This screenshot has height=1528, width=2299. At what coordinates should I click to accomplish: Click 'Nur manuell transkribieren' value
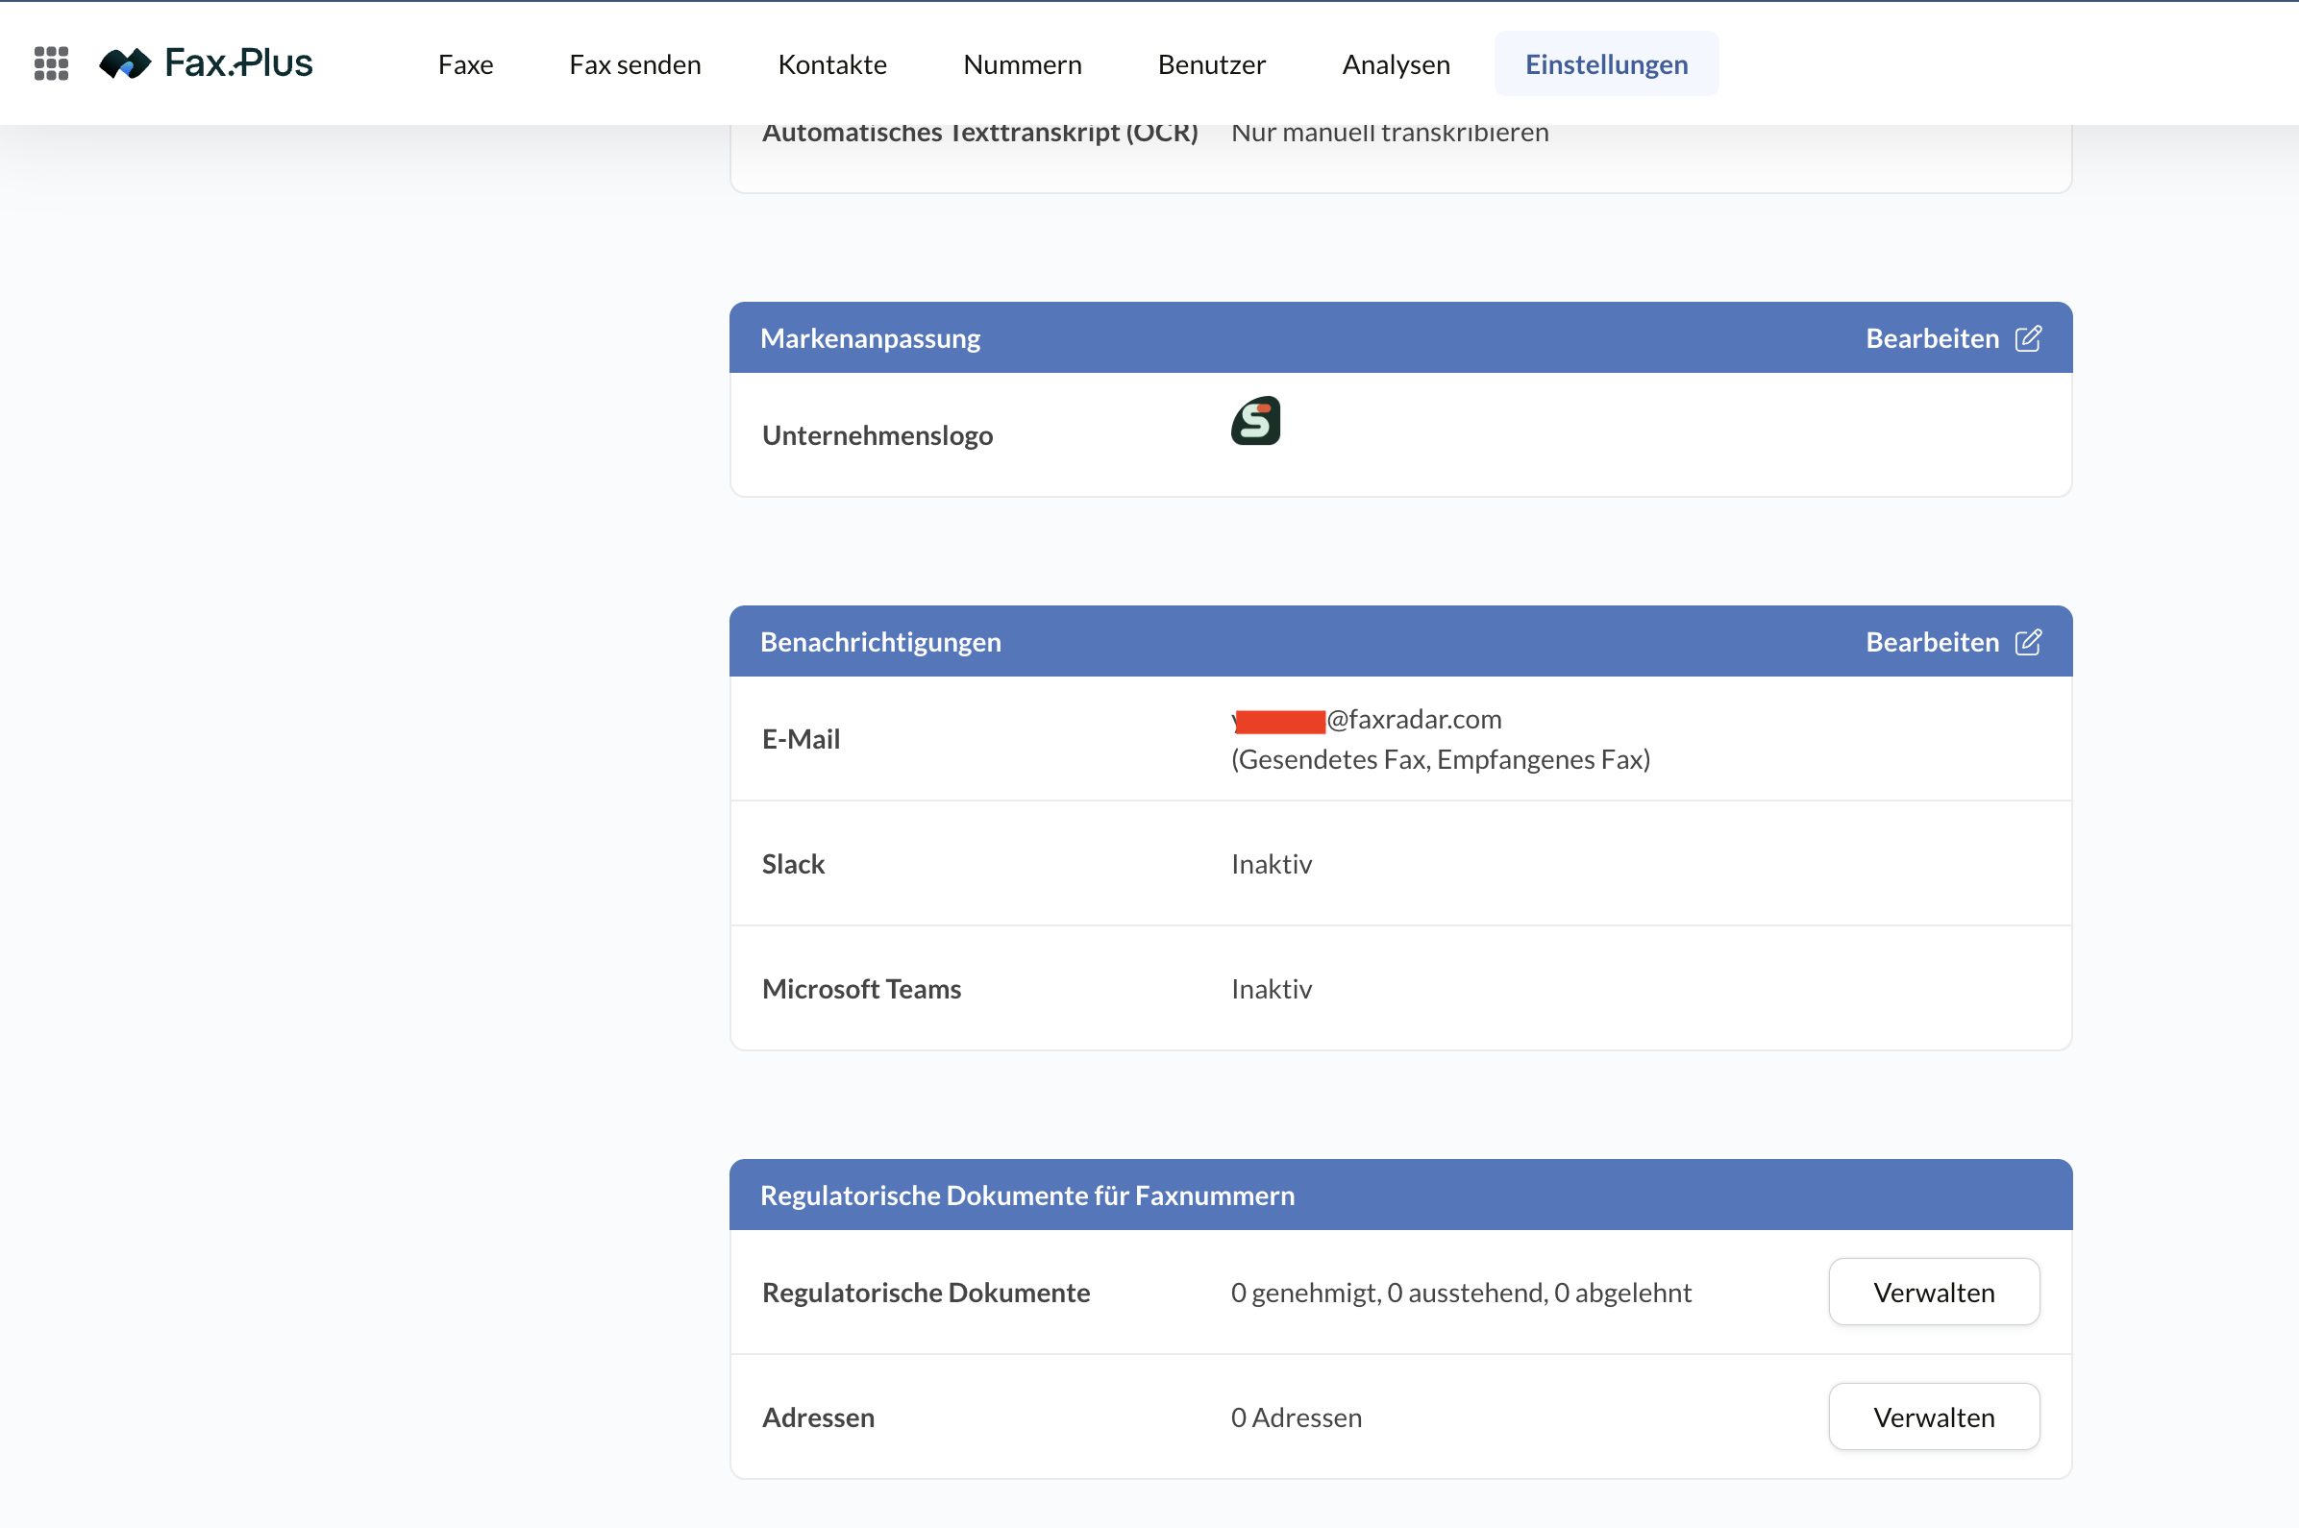click(x=1390, y=133)
